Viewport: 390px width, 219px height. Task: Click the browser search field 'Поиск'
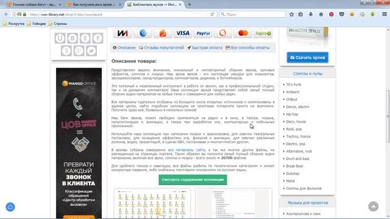(252, 15)
